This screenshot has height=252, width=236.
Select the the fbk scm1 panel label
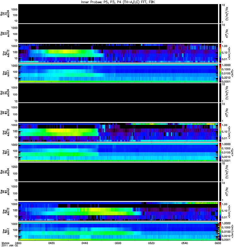click(x=6, y=231)
